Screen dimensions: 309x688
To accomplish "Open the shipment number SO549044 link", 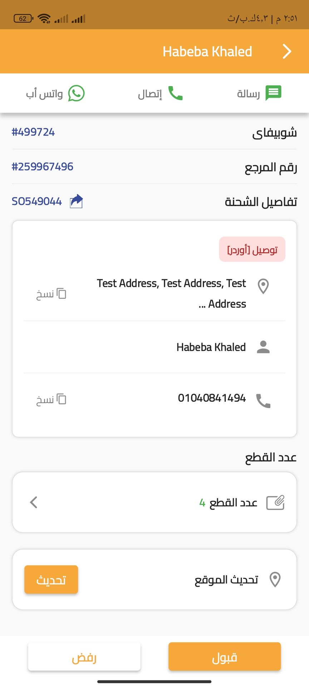I will pyautogui.click(x=37, y=201).
